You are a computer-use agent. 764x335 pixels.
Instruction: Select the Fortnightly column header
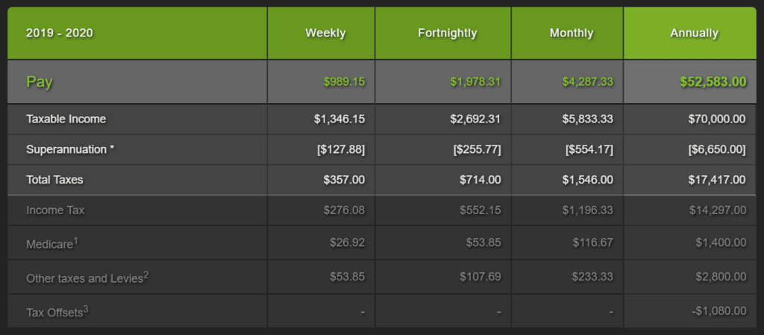pyautogui.click(x=447, y=33)
